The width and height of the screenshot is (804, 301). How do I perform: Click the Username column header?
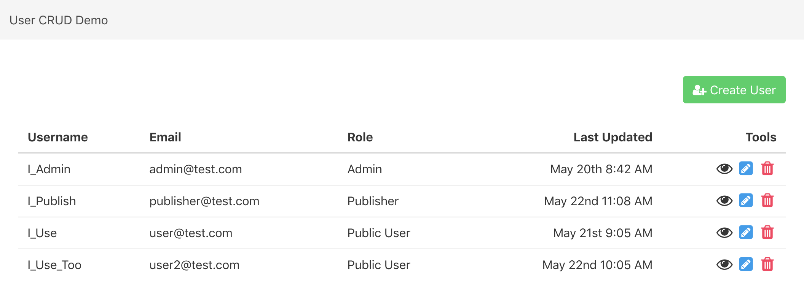58,137
